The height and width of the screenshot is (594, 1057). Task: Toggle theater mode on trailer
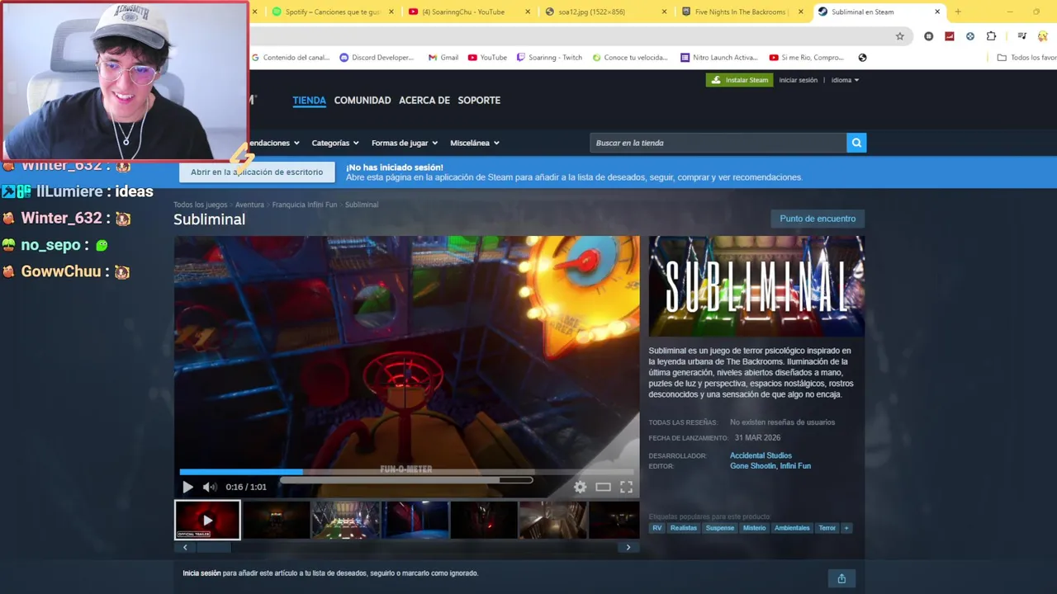click(604, 487)
